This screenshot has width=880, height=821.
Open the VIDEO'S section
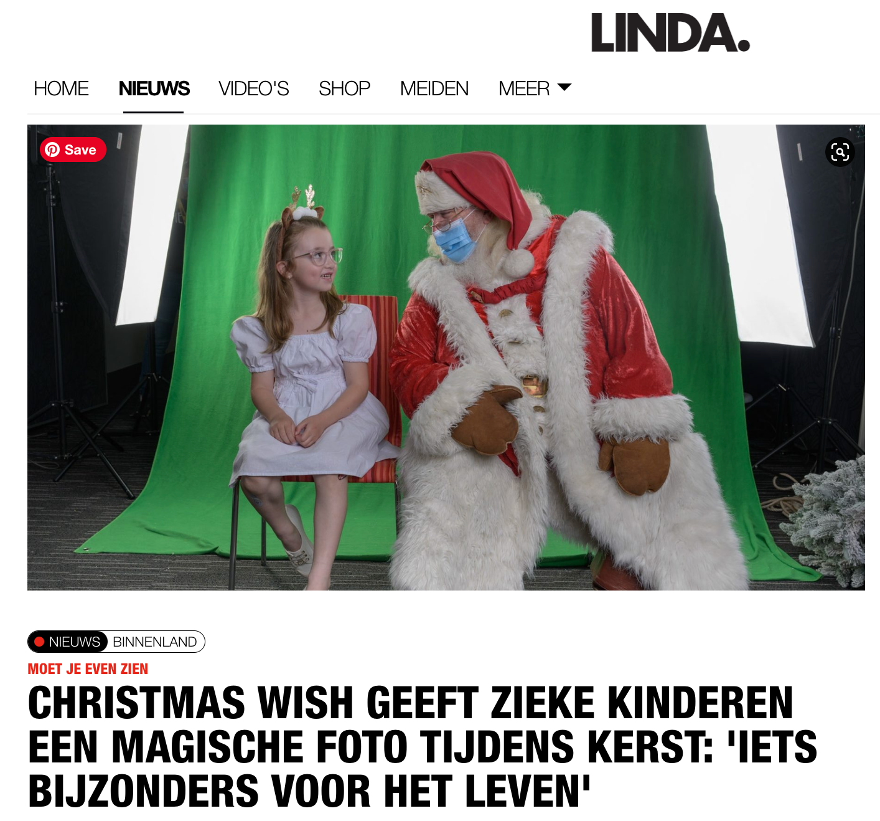[253, 88]
